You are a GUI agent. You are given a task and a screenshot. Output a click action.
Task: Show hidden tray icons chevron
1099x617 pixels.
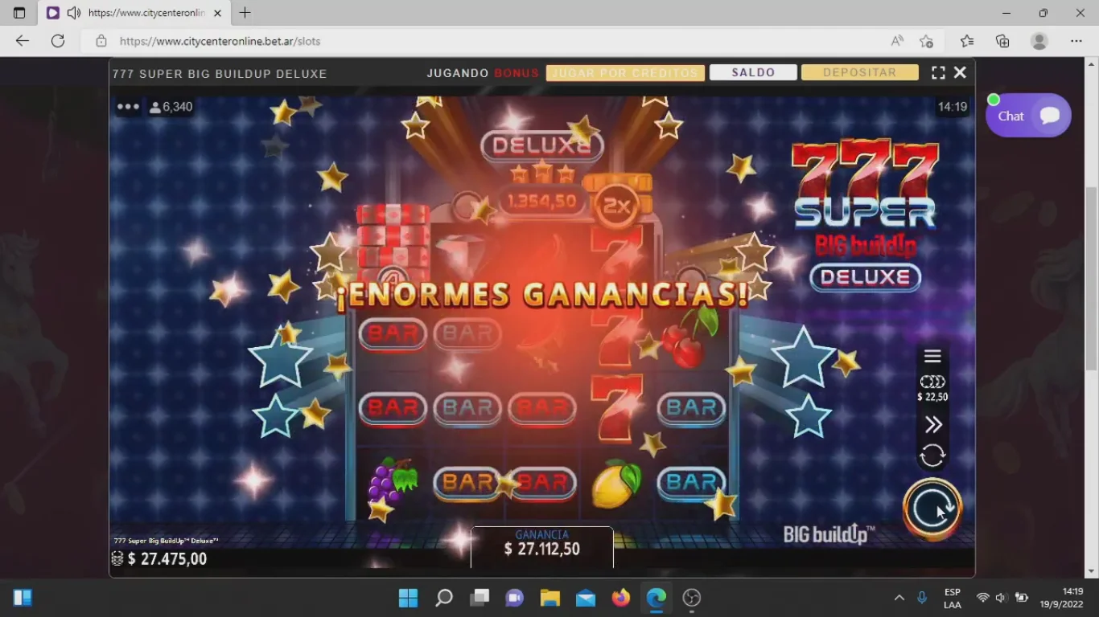(899, 598)
